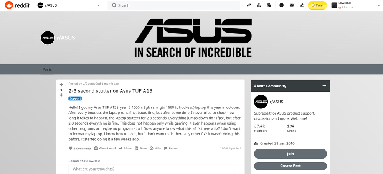Click the create post pencil icon
Screen dimensions: 383x174
click(302, 5)
